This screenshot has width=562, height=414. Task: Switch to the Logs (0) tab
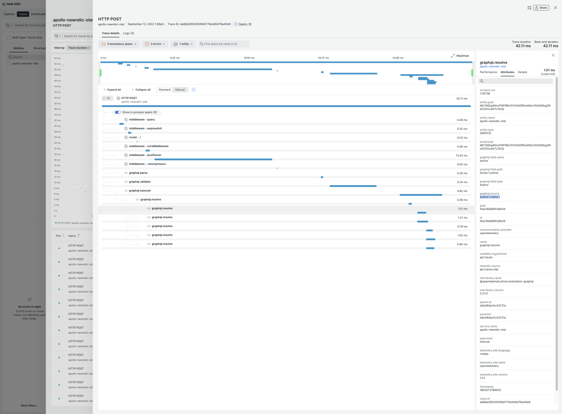pyautogui.click(x=128, y=33)
